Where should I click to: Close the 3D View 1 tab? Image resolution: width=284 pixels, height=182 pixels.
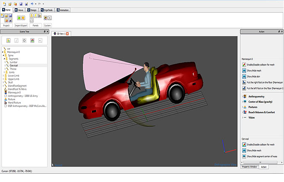(67, 33)
